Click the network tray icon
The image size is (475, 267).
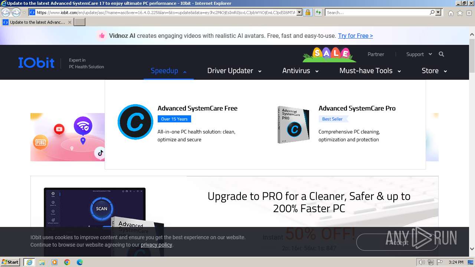click(430, 262)
